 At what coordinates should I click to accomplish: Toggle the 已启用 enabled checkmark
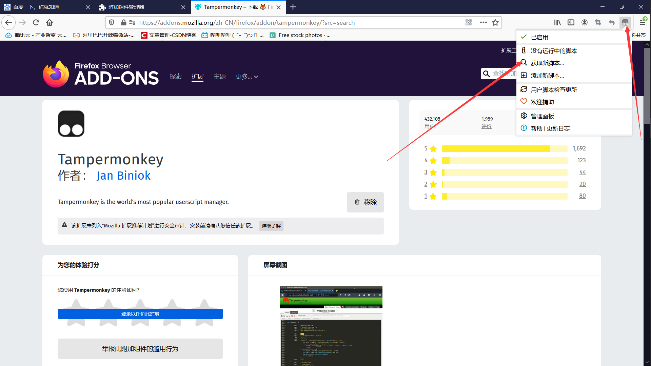[x=539, y=37]
